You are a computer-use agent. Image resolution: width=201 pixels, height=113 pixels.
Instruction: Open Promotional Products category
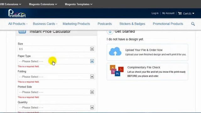click(x=168, y=24)
